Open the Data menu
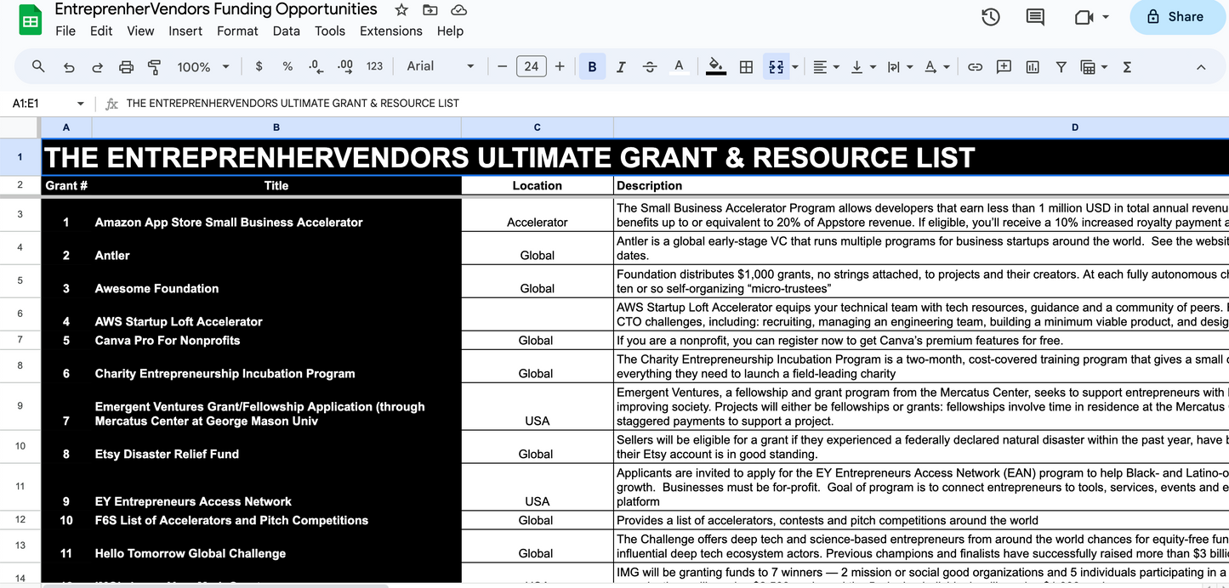Viewport: 1229px width, 588px height. point(287,31)
